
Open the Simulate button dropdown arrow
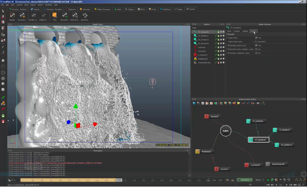click(251, 180)
